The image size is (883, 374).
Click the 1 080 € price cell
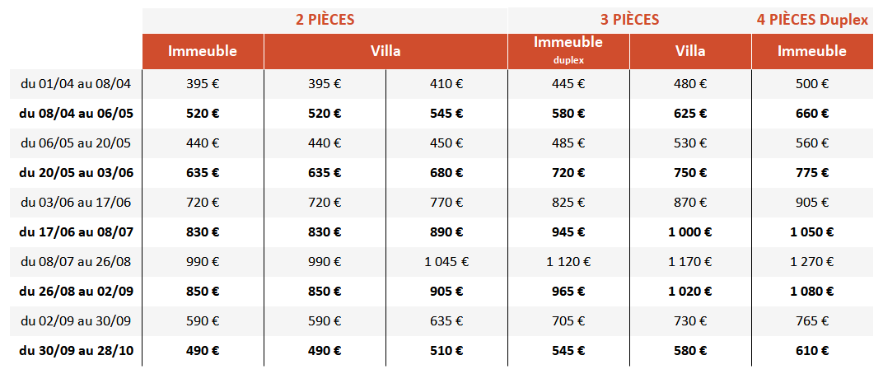tap(812, 292)
